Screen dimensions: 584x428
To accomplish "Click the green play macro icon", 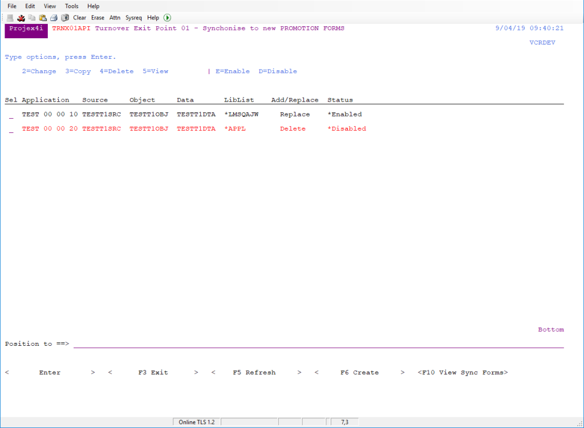I will pyautogui.click(x=167, y=18).
